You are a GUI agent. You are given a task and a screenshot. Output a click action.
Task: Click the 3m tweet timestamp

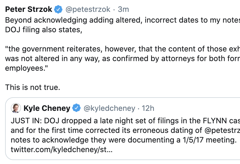click(x=124, y=9)
